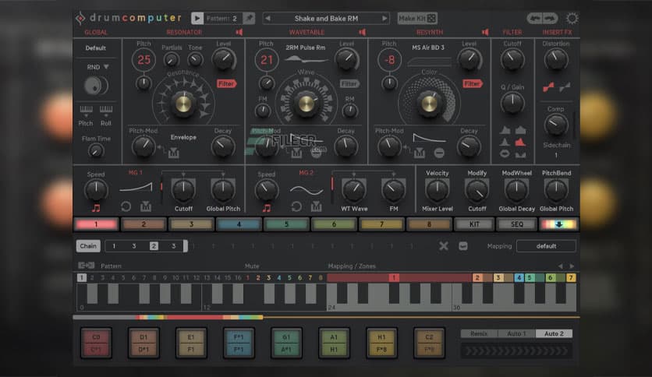Redo the change with right arrow
652x377 pixels.
coord(550,18)
